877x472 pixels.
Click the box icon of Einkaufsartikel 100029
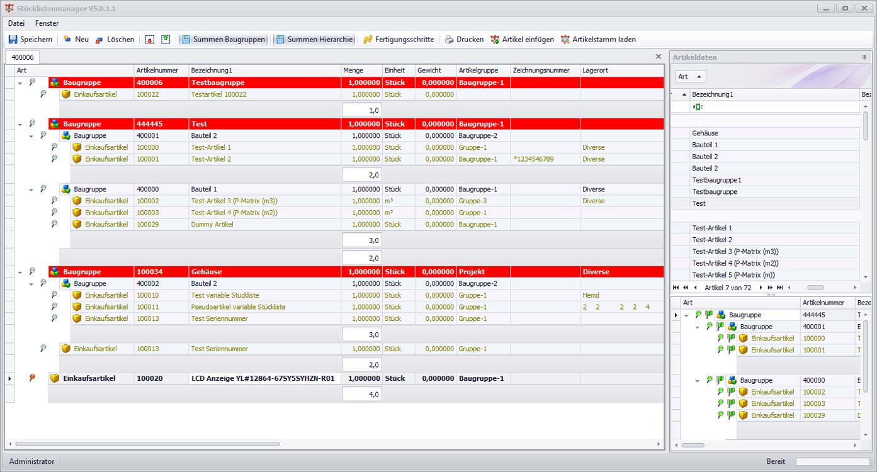77,224
